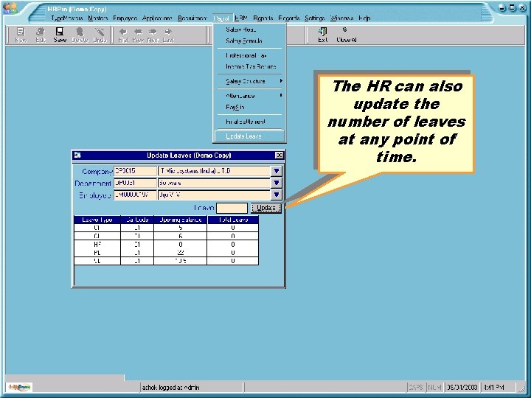Click the logo in the status bar

click(x=20, y=386)
